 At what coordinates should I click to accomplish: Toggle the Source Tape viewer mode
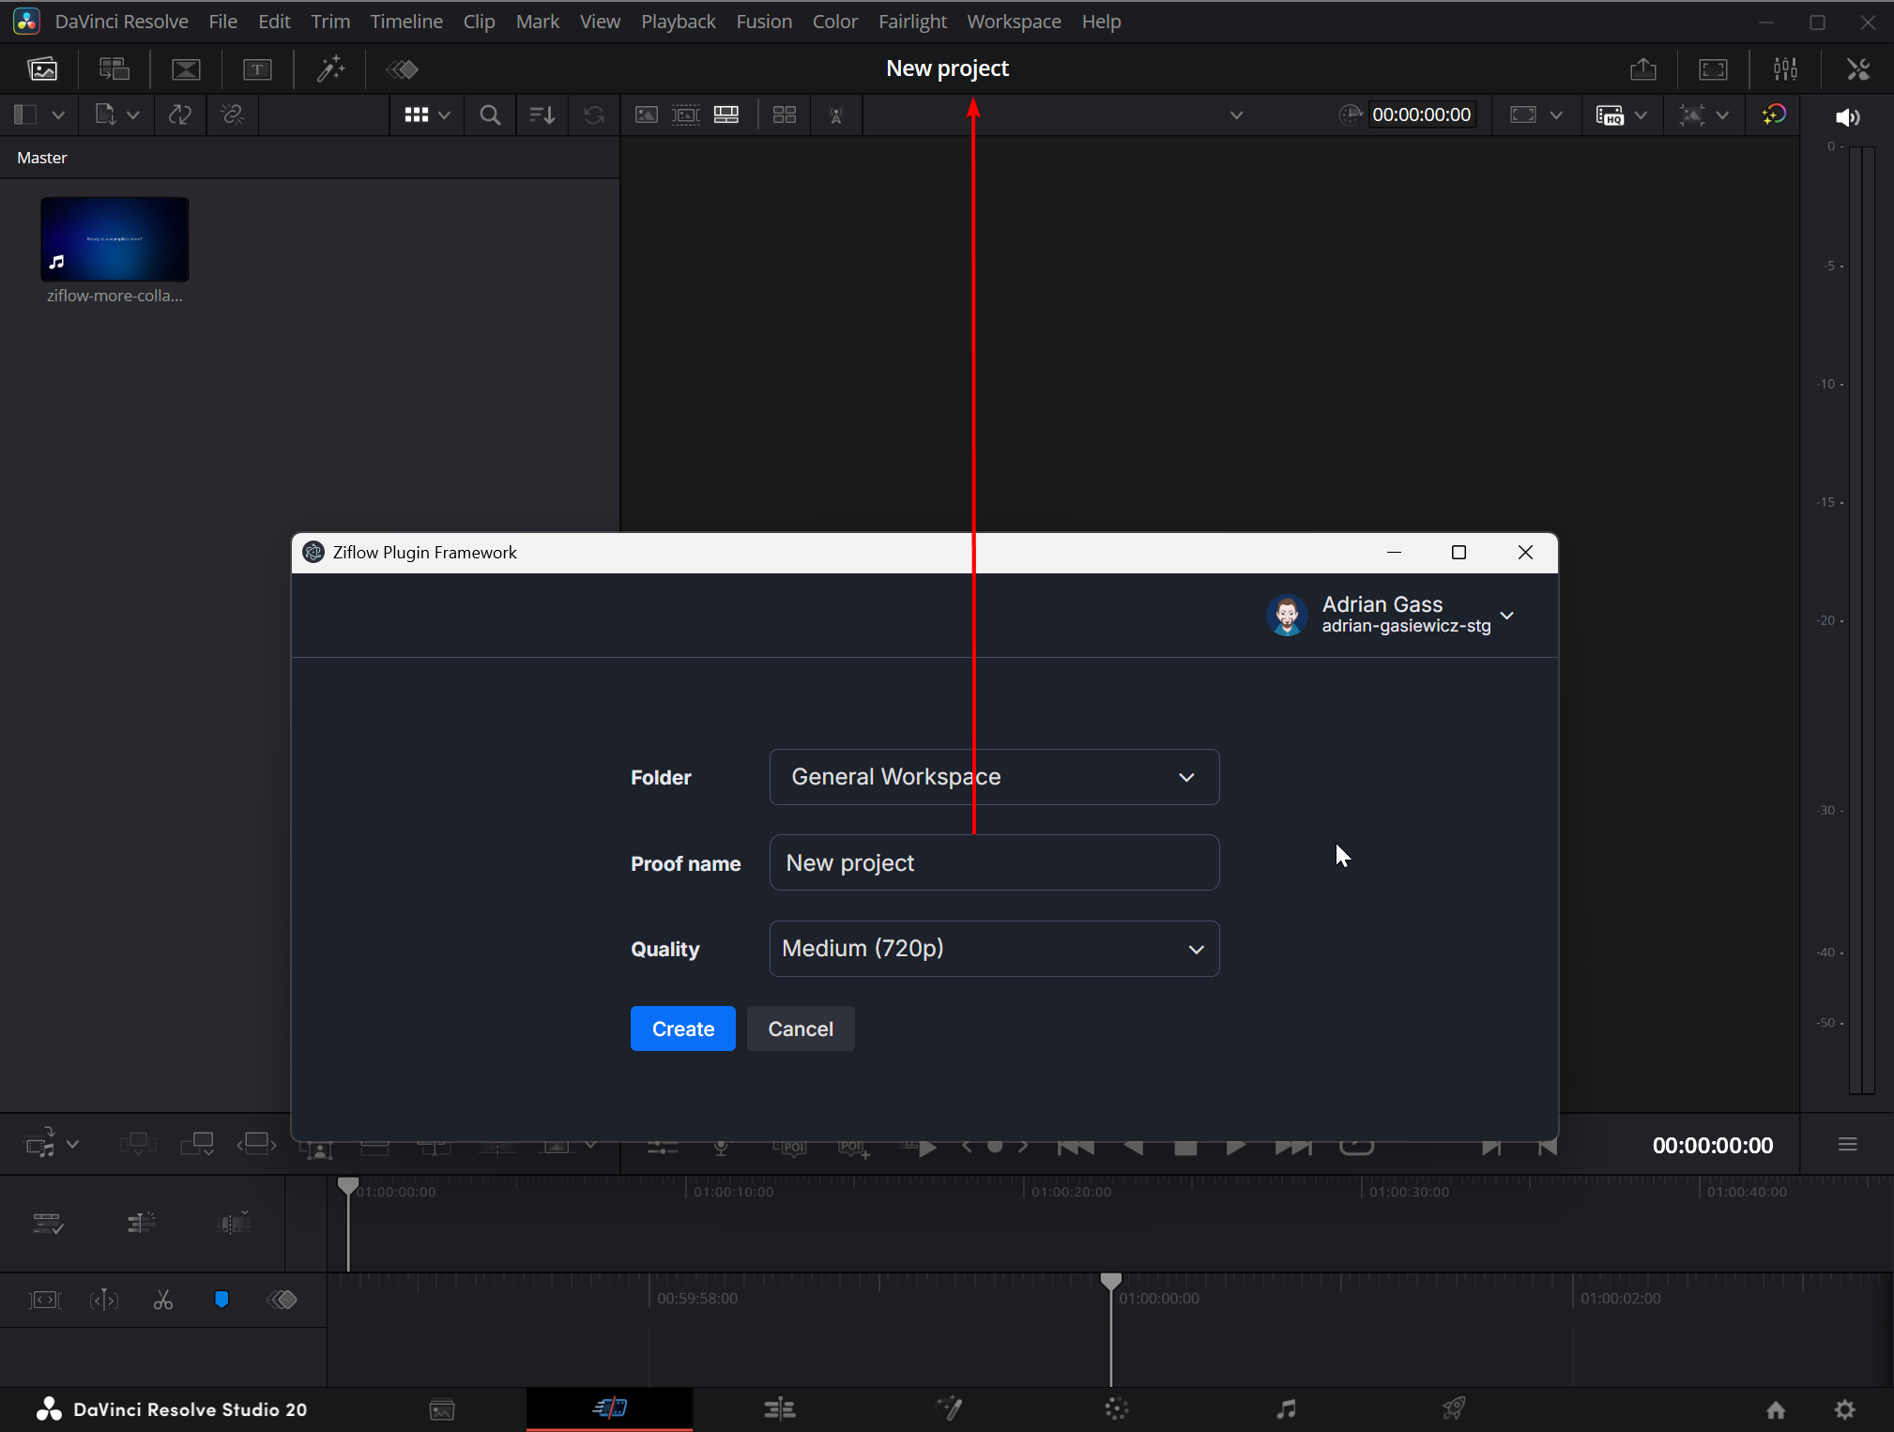point(686,114)
